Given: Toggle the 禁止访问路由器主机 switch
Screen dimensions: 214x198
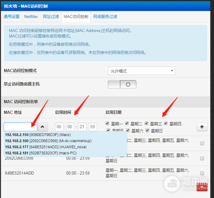Looking at the screenshot, I should [x=122, y=84].
